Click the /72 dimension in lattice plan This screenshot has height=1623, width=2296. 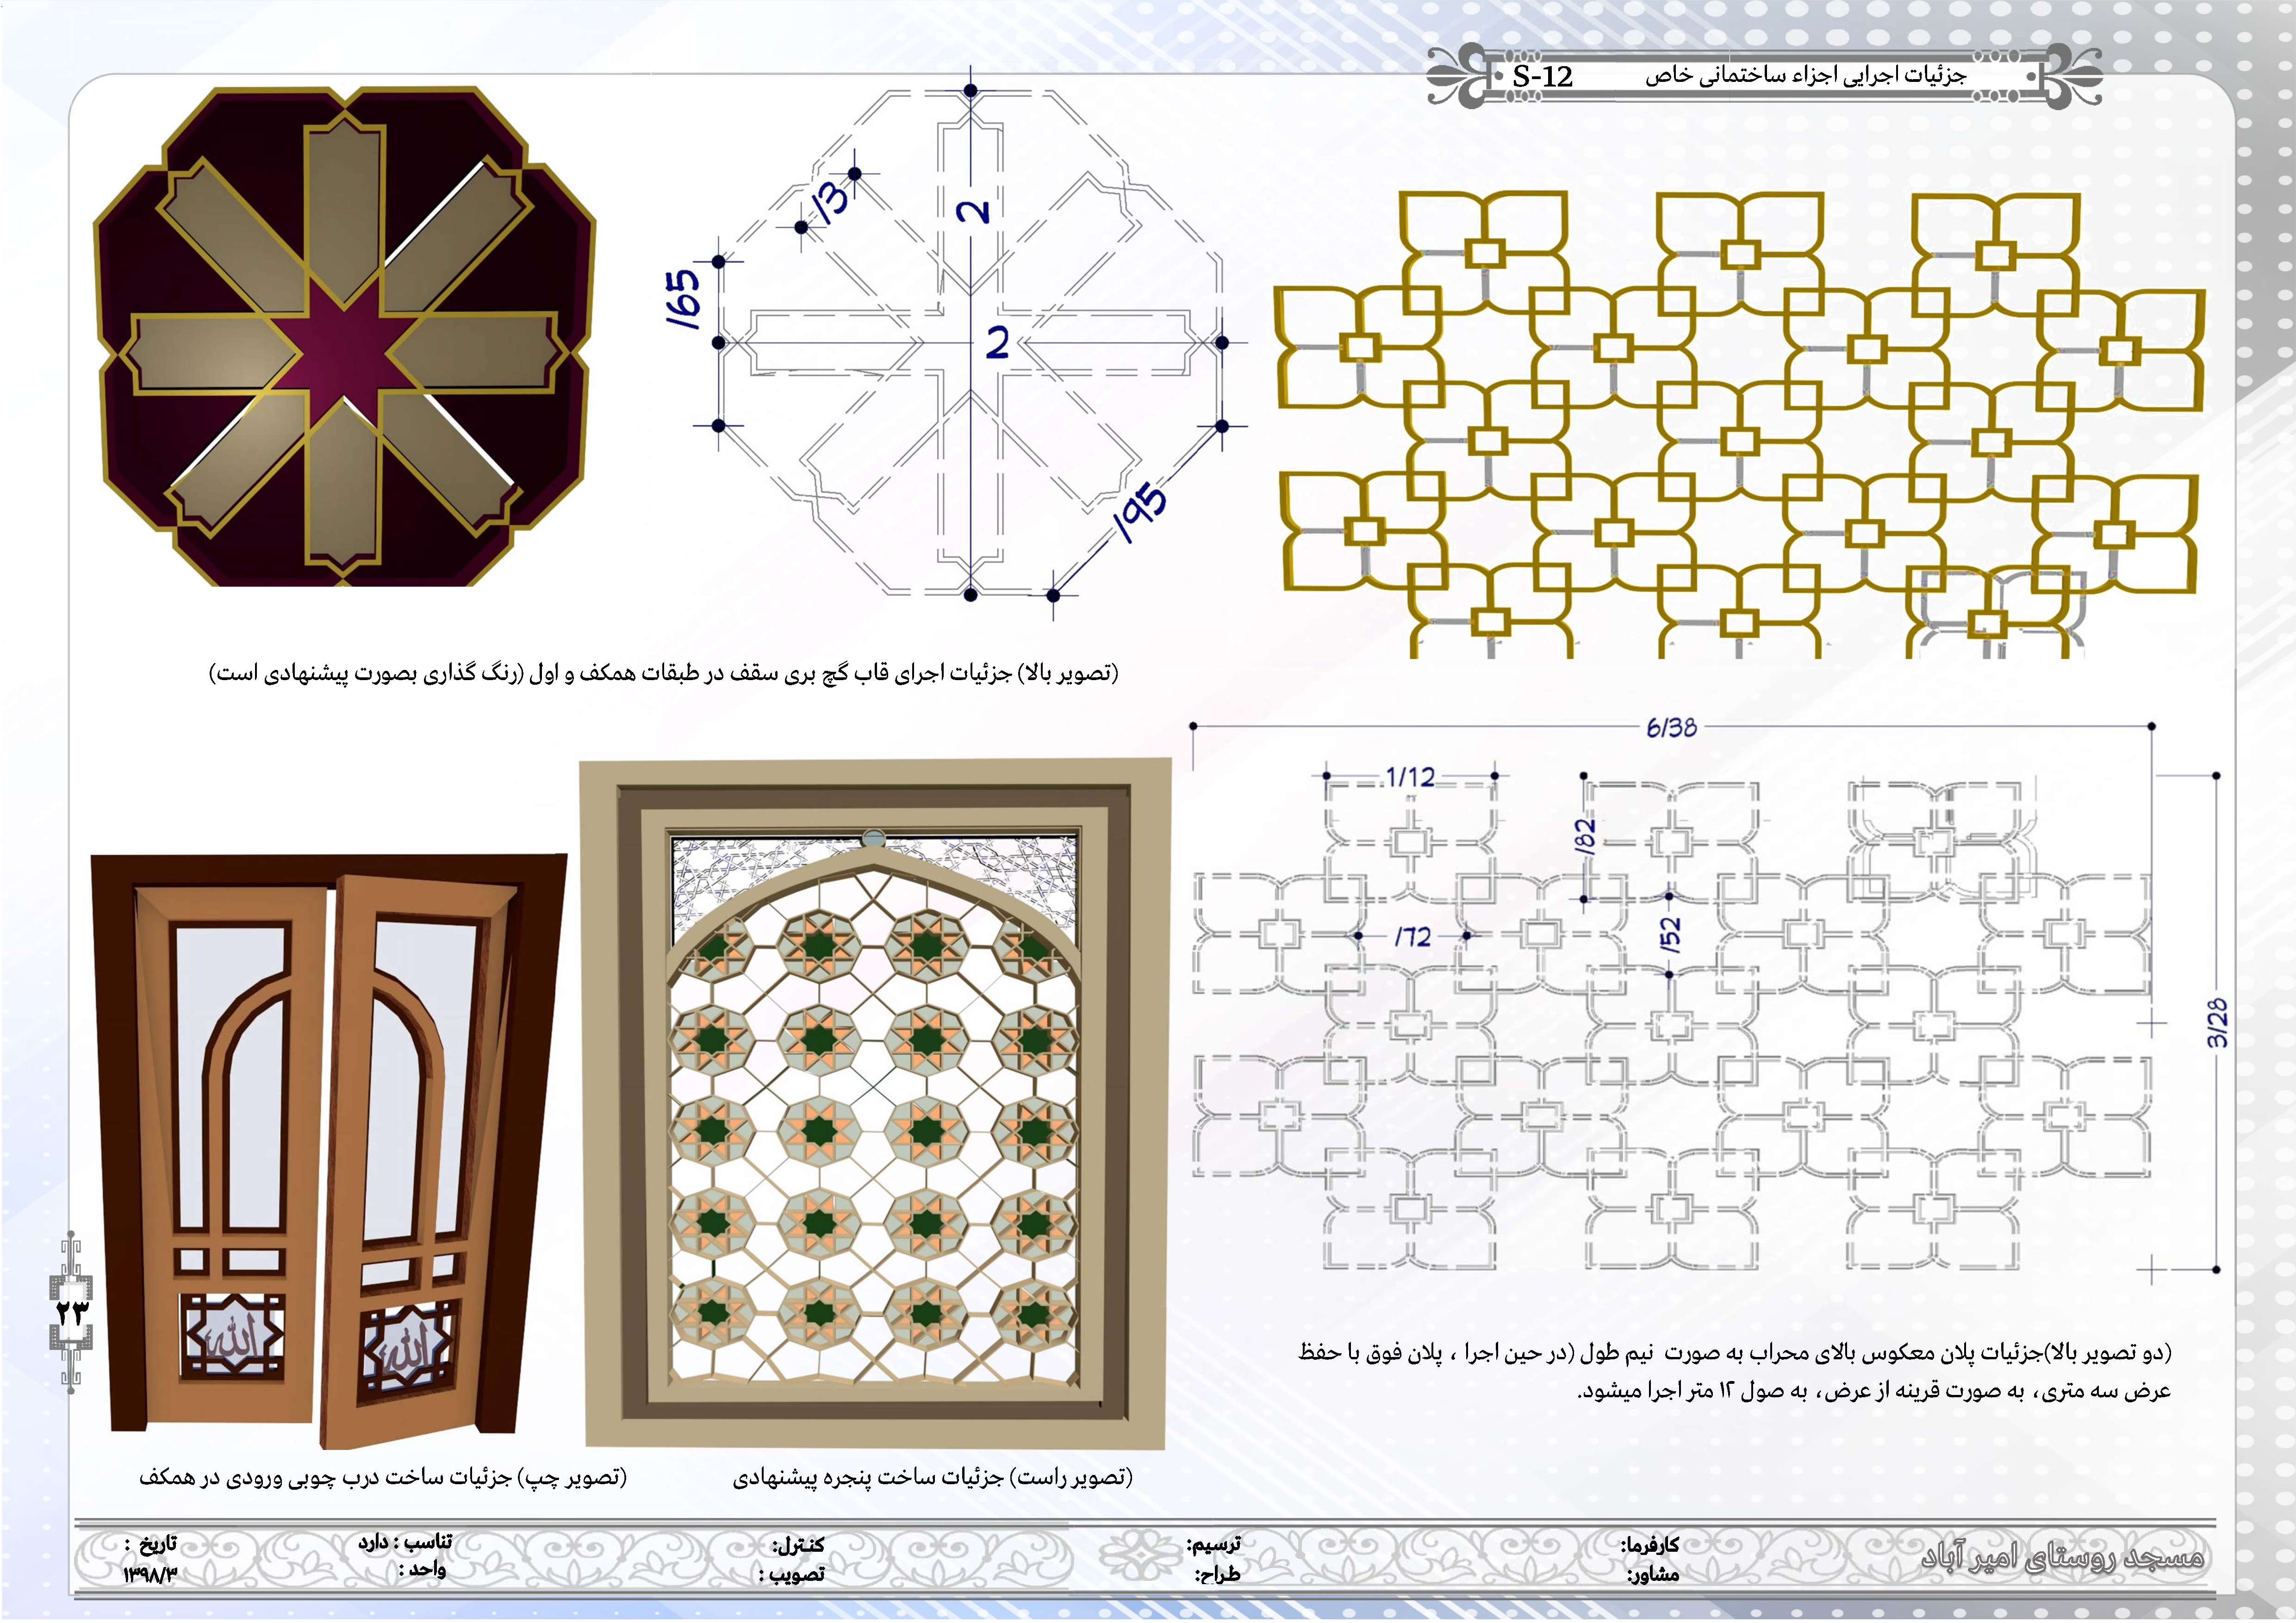coord(1413,936)
